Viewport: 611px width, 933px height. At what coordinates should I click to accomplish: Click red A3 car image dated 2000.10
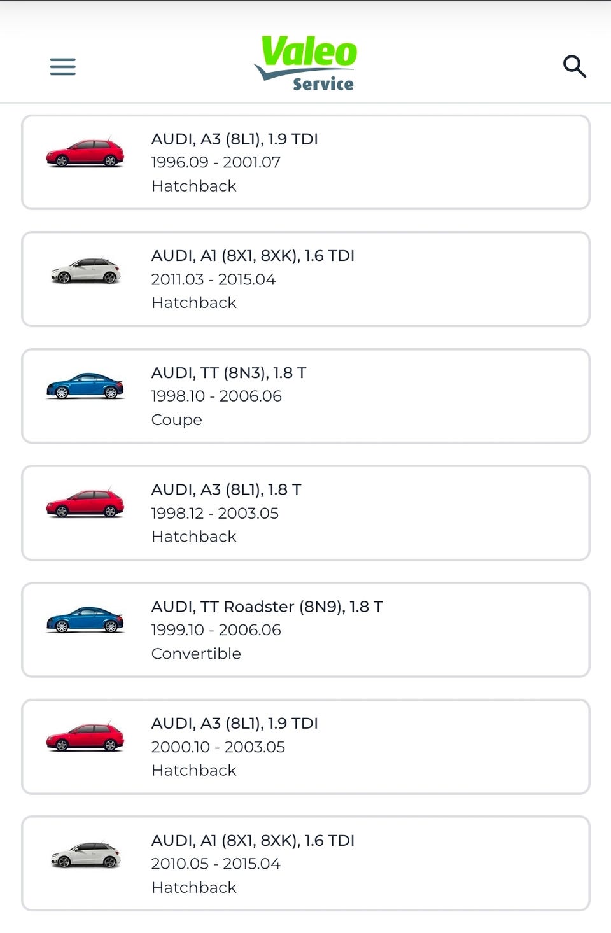point(85,737)
